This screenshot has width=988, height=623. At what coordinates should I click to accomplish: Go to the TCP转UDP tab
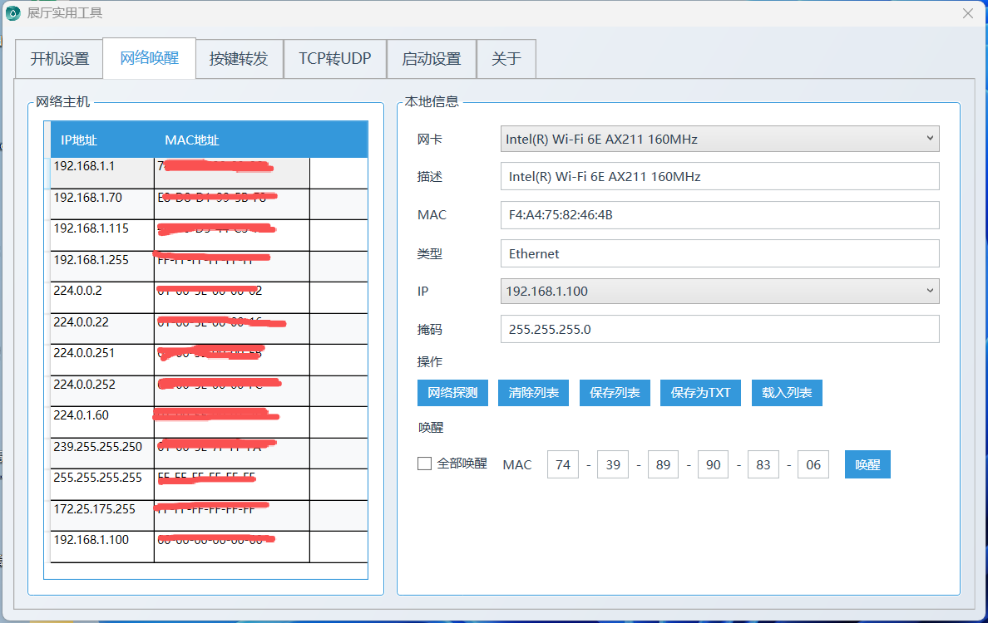click(335, 59)
